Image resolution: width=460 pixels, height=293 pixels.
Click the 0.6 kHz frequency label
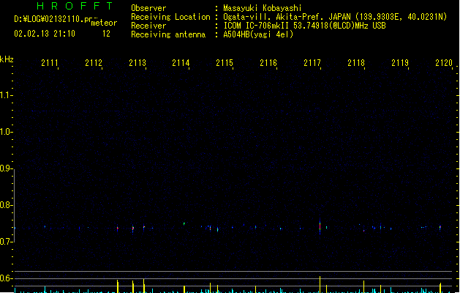tap(6, 278)
